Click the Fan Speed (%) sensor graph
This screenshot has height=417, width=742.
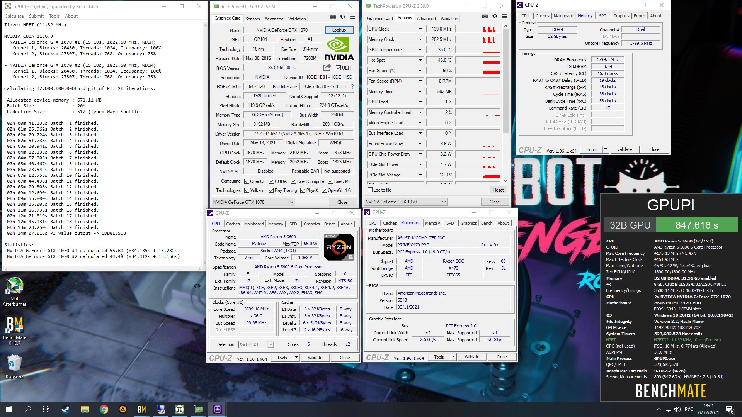(478, 71)
